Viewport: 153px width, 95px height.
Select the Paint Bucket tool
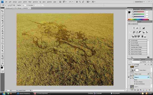[x=3, y=38]
